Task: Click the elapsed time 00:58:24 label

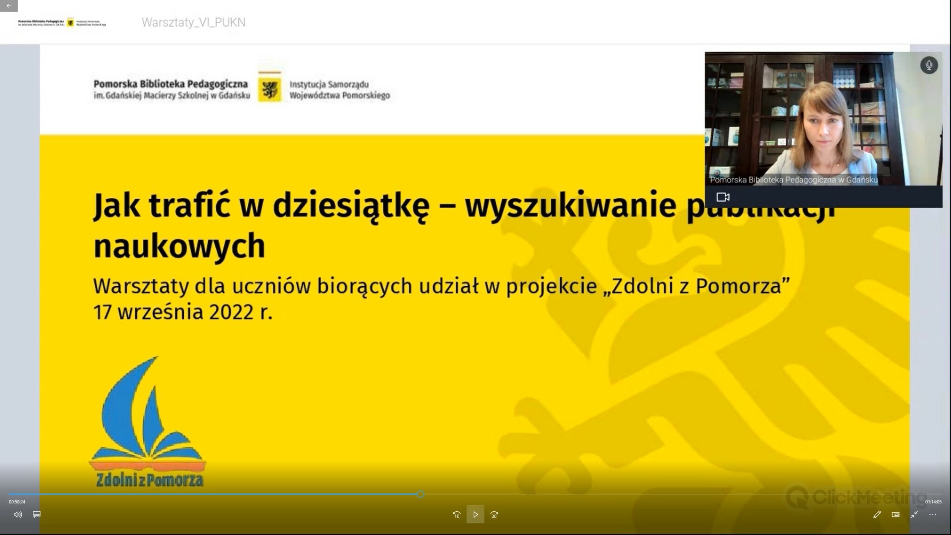Action: [x=17, y=502]
